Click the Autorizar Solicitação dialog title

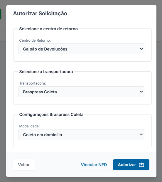tap(40, 14)
